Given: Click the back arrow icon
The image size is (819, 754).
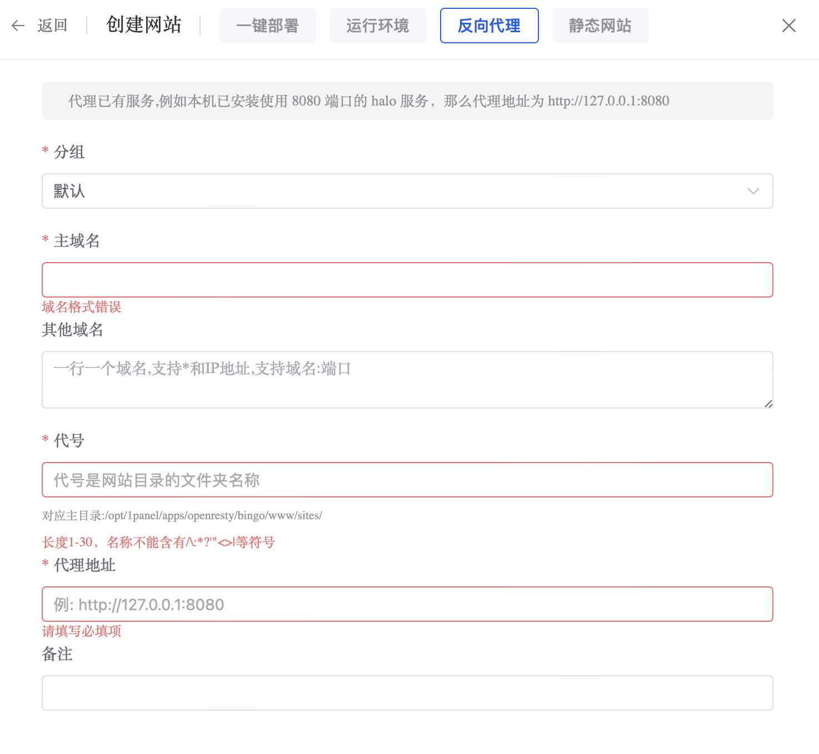Looking at the screenshot, I should tap(18, 26).
